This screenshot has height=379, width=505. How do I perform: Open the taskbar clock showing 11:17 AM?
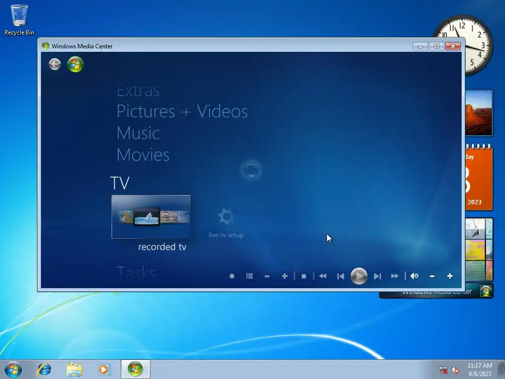point(479,370)
